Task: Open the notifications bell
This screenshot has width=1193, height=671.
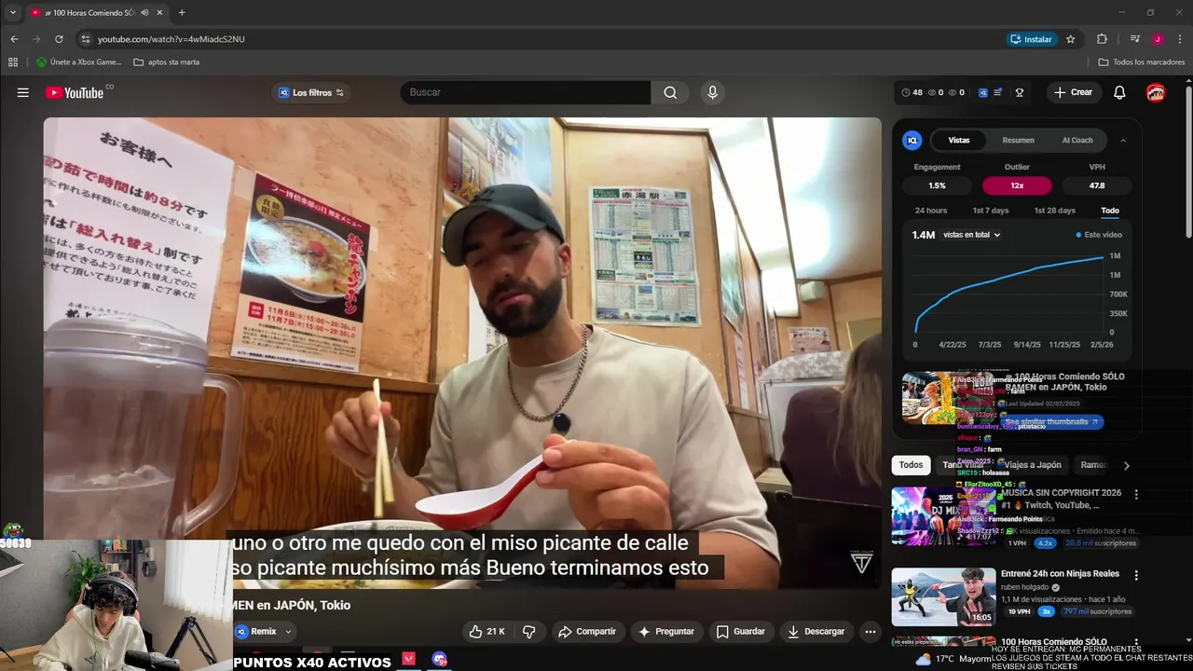Action: click(1119, 92)
